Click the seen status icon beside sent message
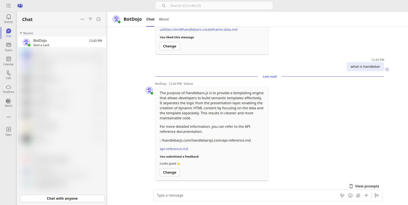 (x=387, y=69)
